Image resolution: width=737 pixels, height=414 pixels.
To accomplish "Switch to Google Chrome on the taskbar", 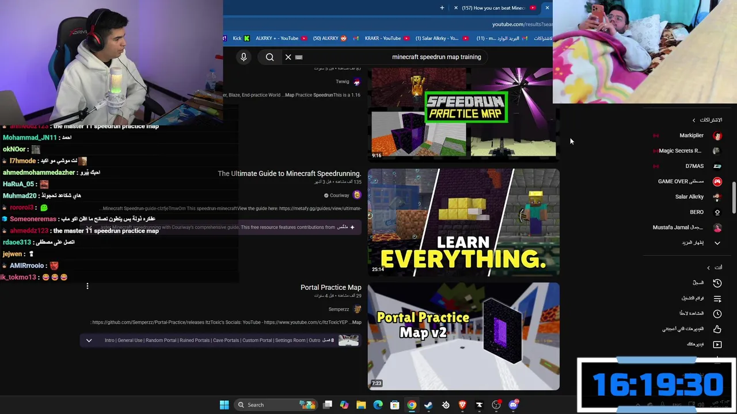I will [x=412, y=405].
